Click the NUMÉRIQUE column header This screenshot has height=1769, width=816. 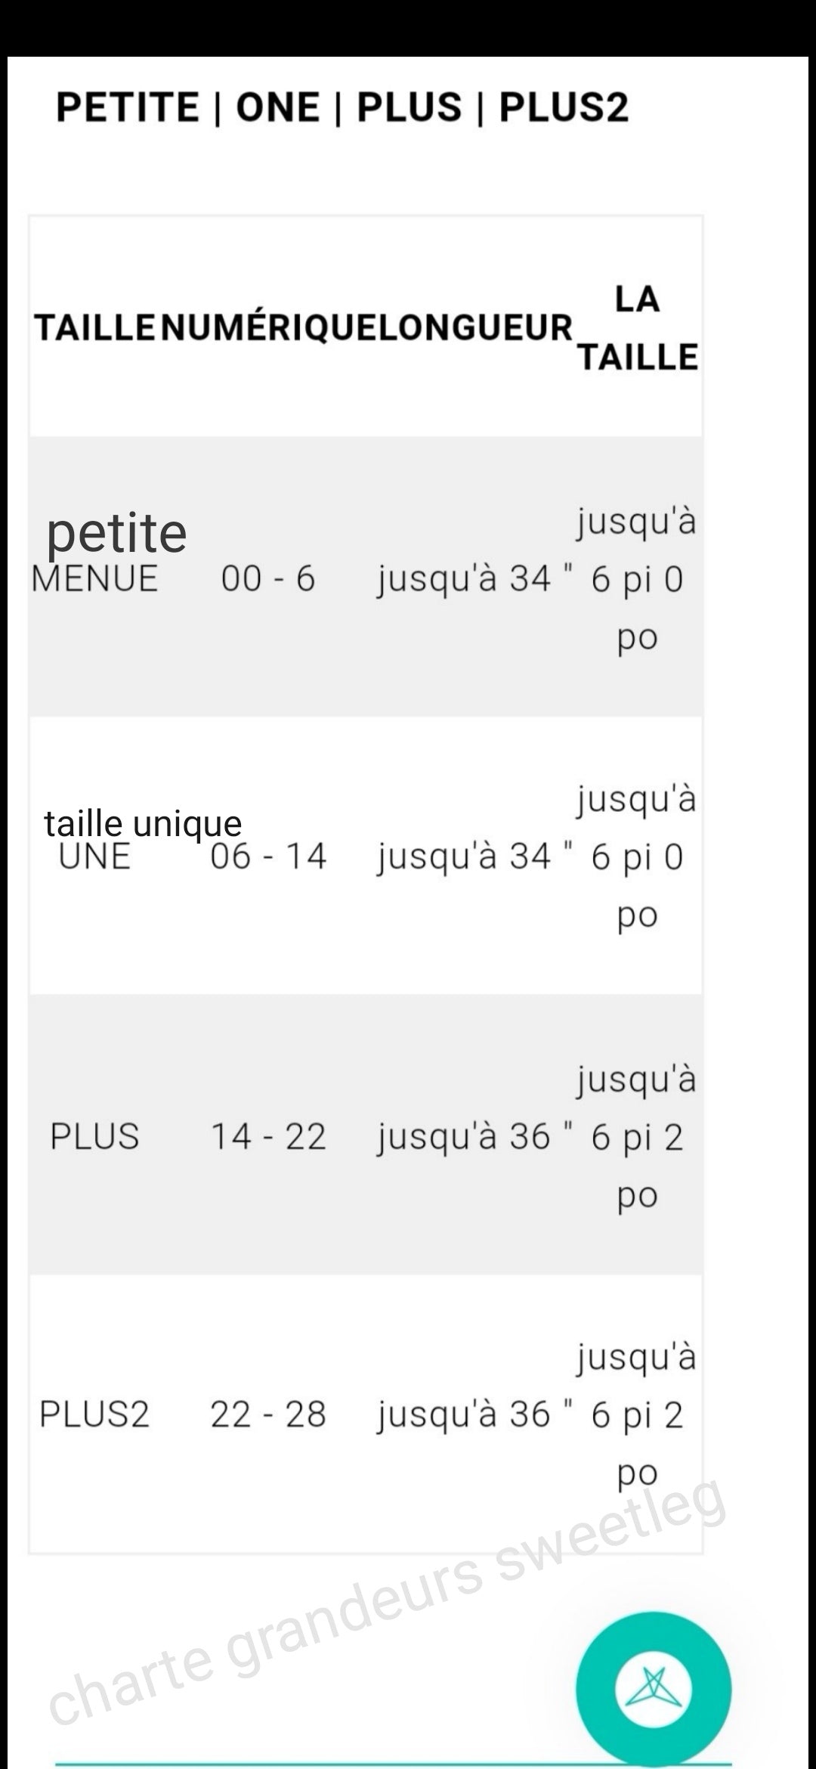[267, 328]
